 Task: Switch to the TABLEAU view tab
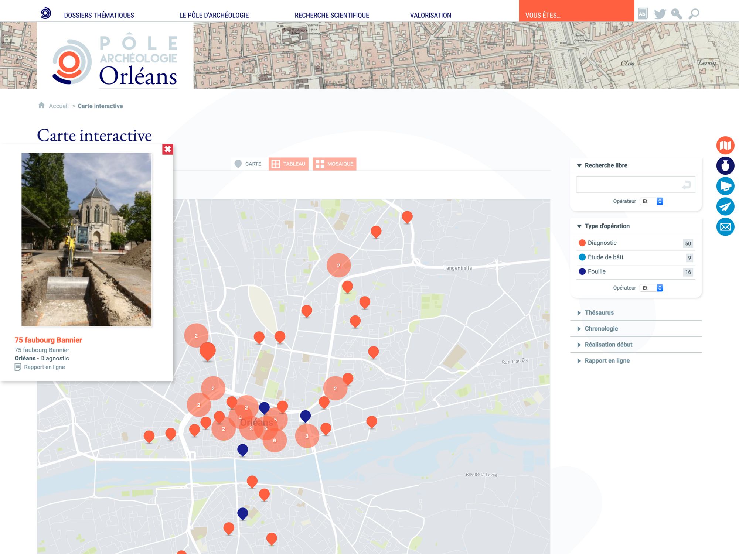[x=289, y=164]
